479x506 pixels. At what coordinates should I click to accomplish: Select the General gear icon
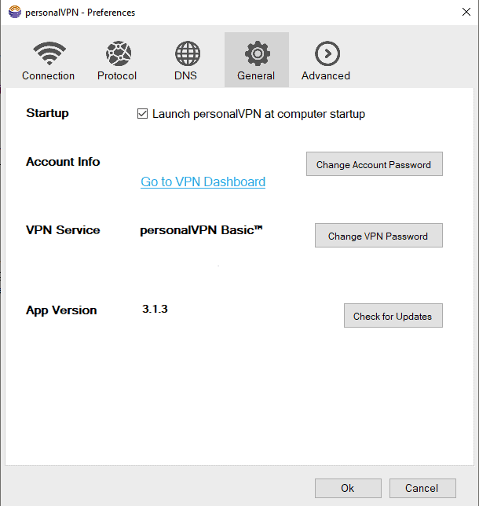tap(257, 53)
